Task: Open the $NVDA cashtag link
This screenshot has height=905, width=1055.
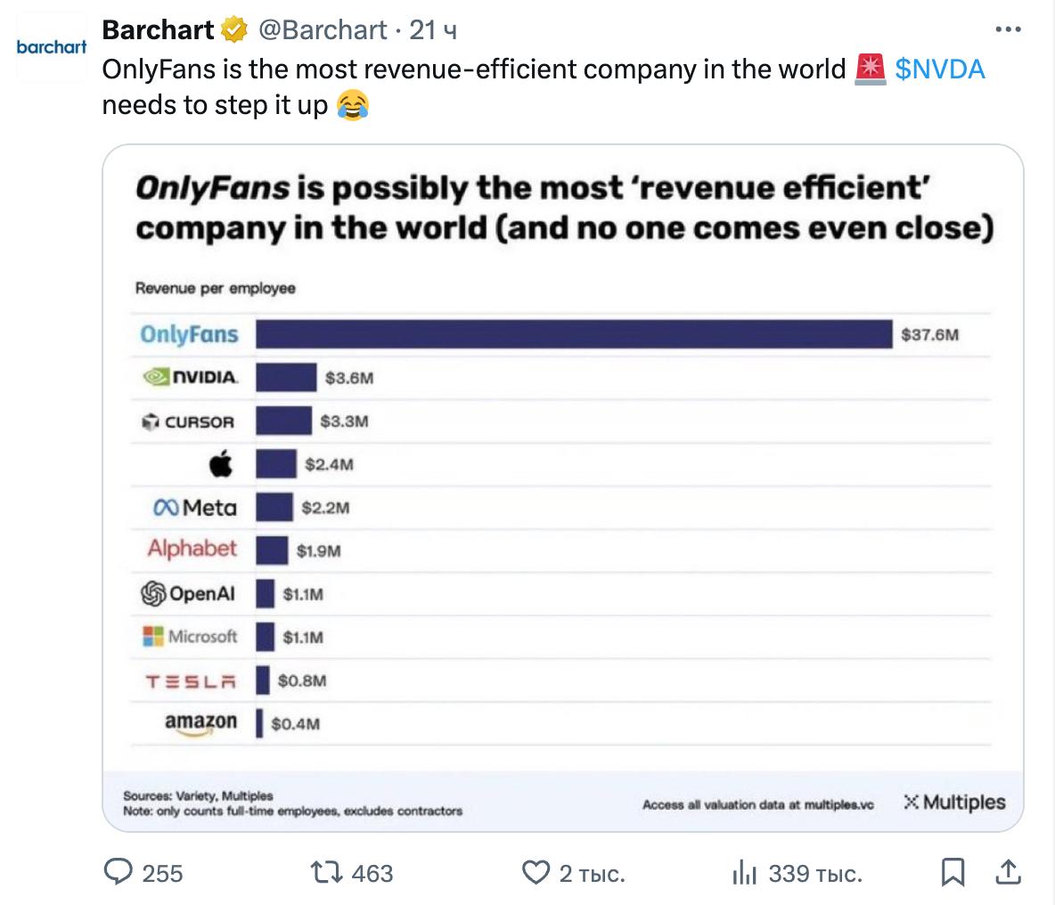Action: click(940, 69)
